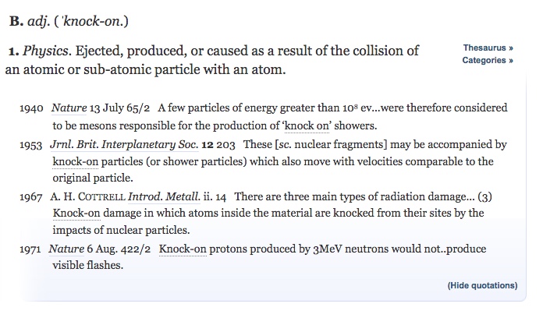Click the Hide quotations toggle
The width and height of the screenshot is (543, 318).
pos(482,285)
